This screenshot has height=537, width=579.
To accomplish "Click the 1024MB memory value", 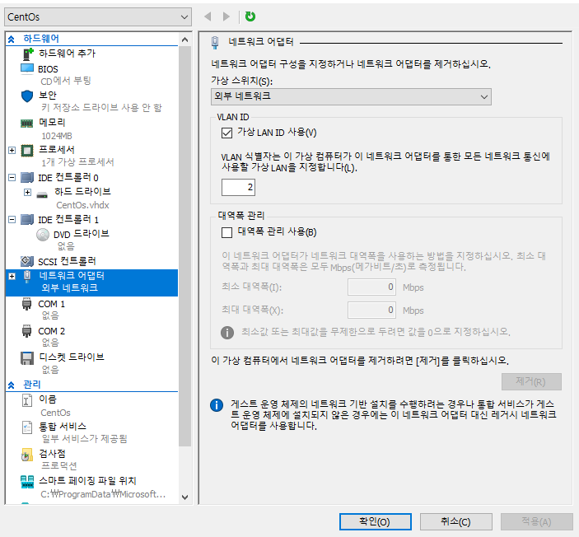I will tap(57, 136).
